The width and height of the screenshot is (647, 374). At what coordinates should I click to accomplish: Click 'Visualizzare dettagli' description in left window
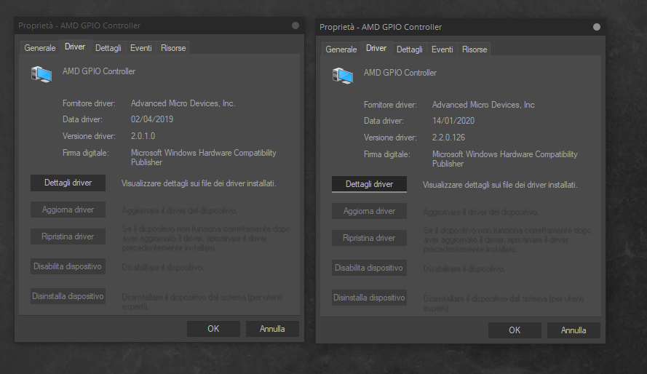(x=199, y=183)
